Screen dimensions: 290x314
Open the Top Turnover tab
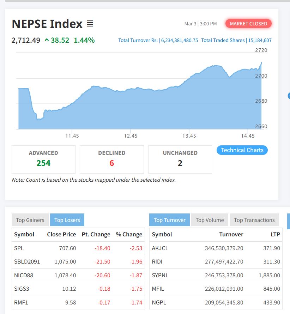tap(169, 220)
